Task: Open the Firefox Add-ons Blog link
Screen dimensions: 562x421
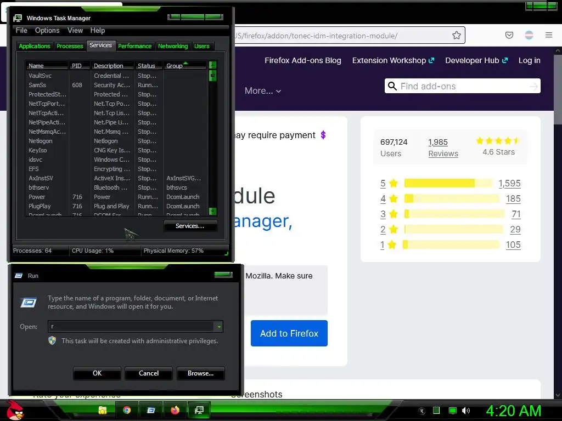Action: click(x=303, y=60)
